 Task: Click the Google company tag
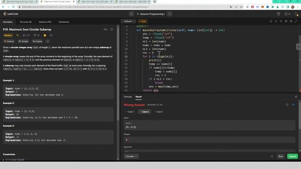[23, 41]
